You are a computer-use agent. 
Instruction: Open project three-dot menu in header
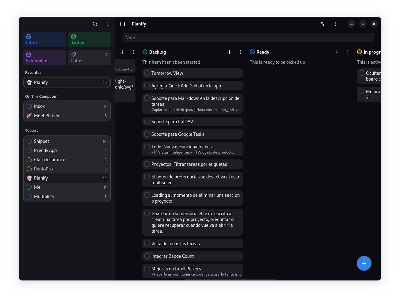point(335,24)
